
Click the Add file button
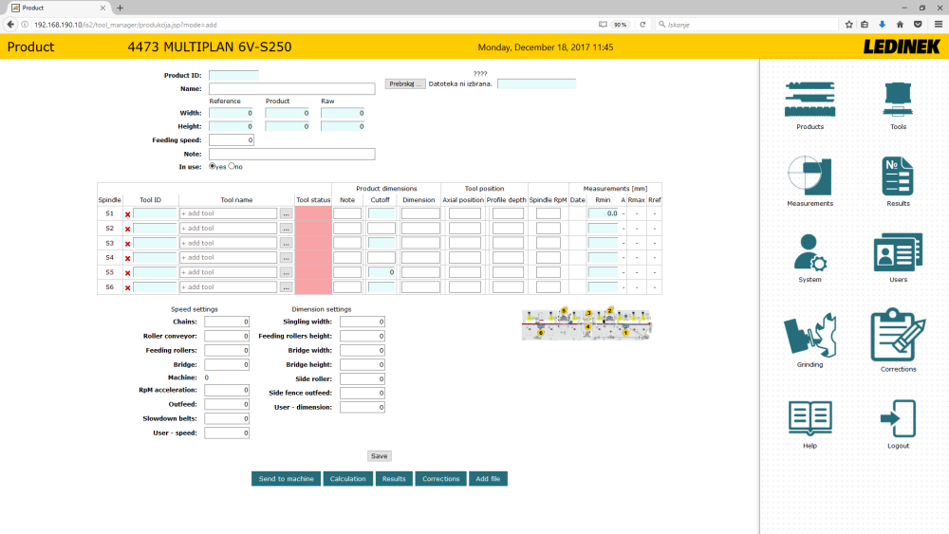(488, 479)
